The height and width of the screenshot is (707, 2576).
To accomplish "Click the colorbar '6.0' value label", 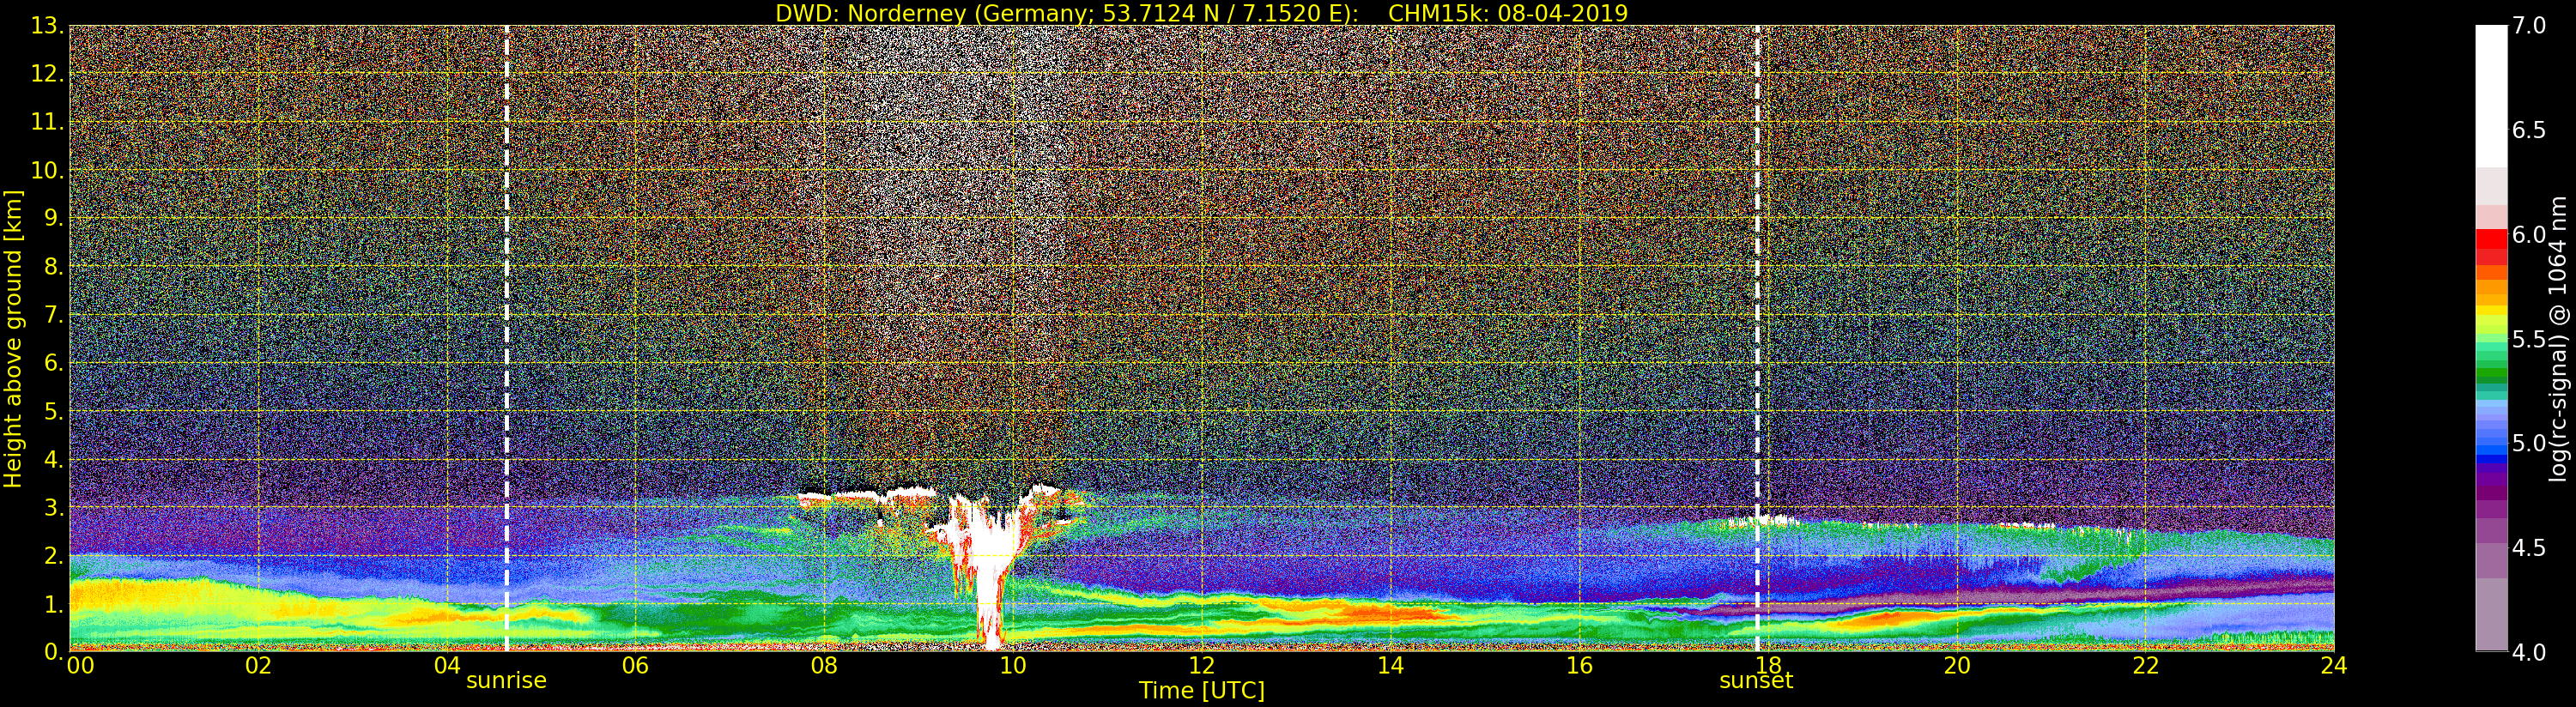I will pos(2529,235).
